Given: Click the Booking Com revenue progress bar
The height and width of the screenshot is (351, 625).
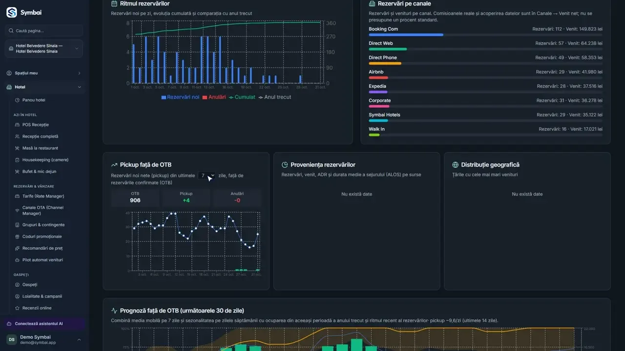Looking at the screenshot, I should point(485,35).
